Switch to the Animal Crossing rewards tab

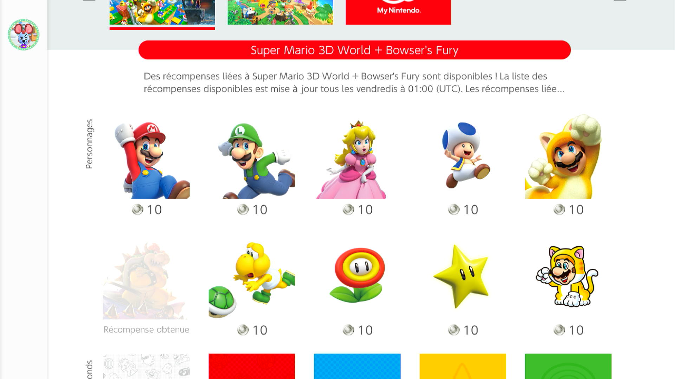[280, 12]
